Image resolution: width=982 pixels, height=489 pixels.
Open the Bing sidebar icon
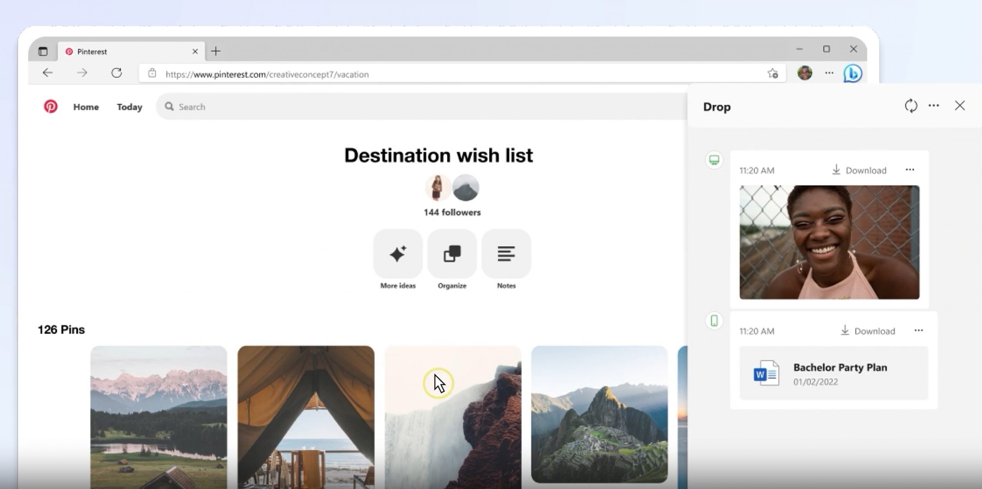[853, 73]
